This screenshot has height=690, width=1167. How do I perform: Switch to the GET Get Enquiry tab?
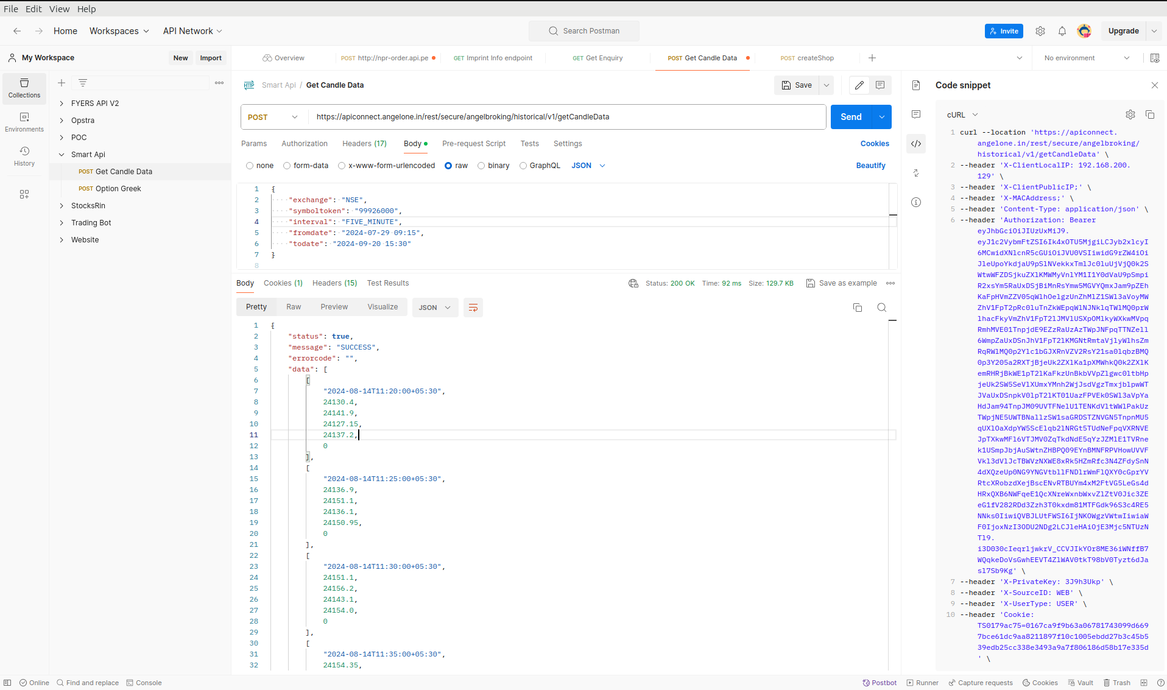tap(598, 58)
